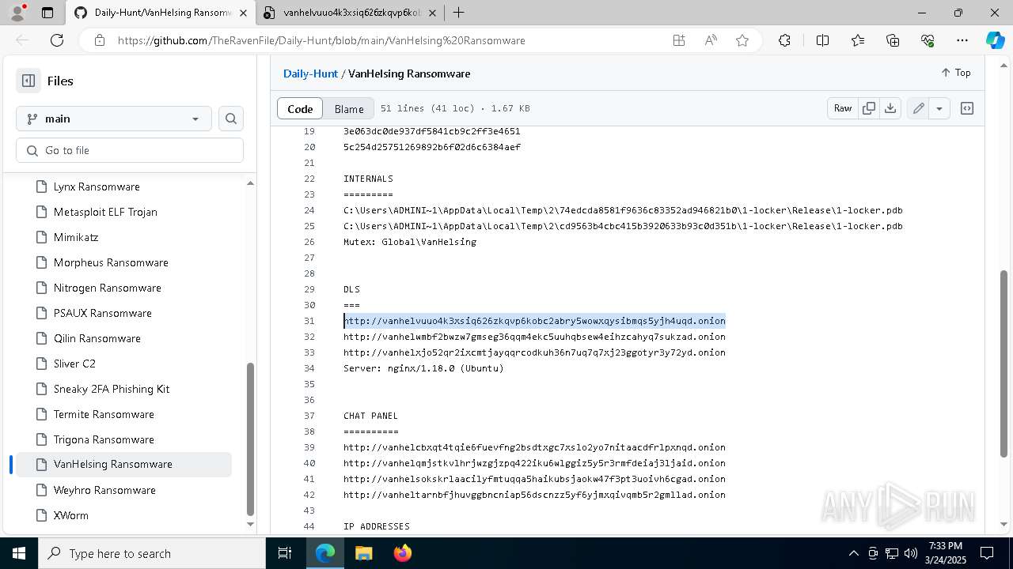Open Lynx Ransomware file in tree
Image resolution: width=1013 pixels, height=569 pixels.
tap(97, 187)
